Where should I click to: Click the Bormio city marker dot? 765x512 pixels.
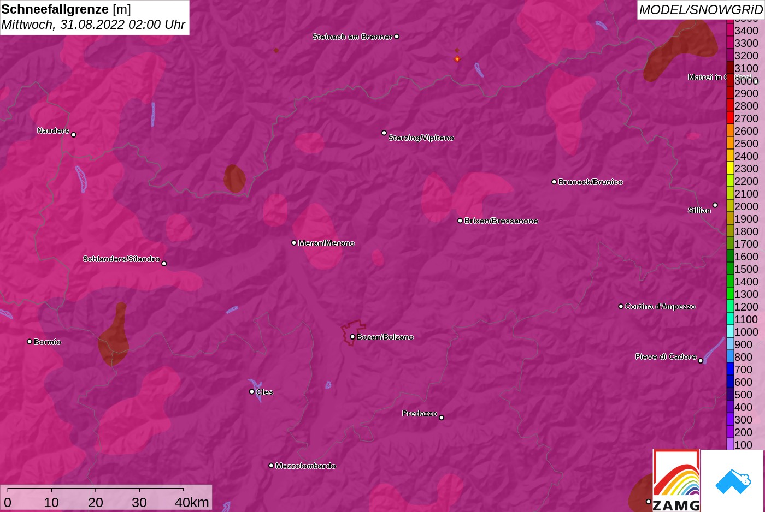tap(30, 342)
